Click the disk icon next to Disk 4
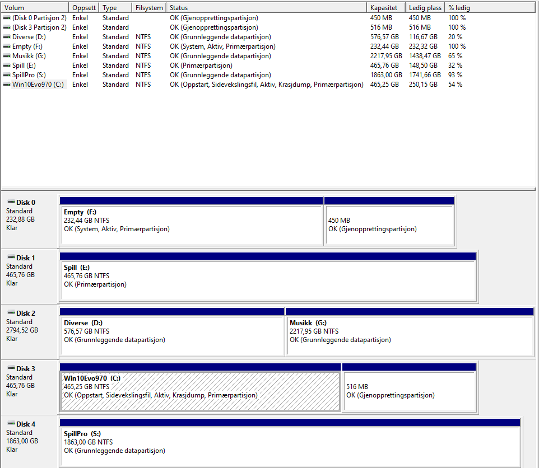539x468 pixels. coord(11,424)
